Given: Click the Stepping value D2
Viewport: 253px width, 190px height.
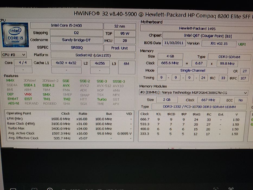Looking at the screenshot, I should pyautogui.click(x=76, y=33).
